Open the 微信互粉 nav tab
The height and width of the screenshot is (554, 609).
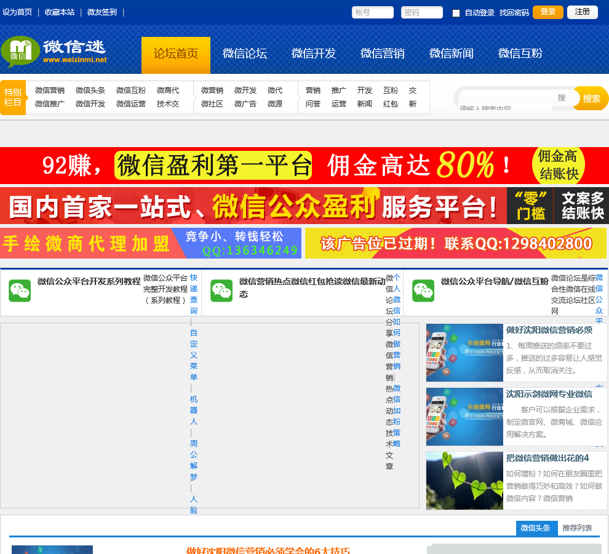(520, 54)
